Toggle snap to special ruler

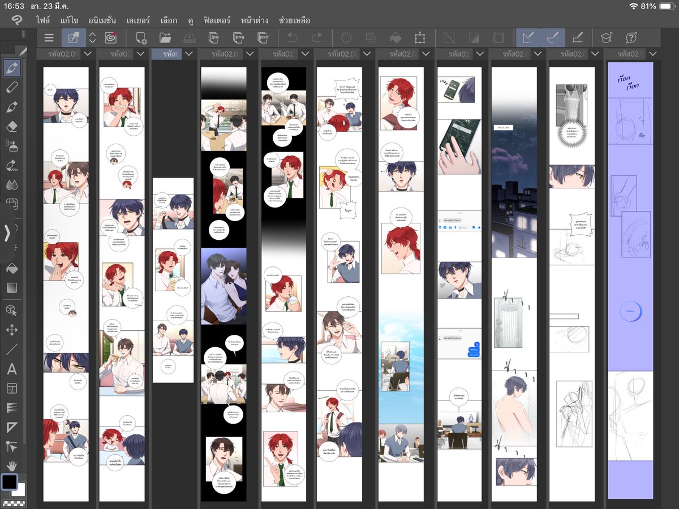click(x=552, y=38)
